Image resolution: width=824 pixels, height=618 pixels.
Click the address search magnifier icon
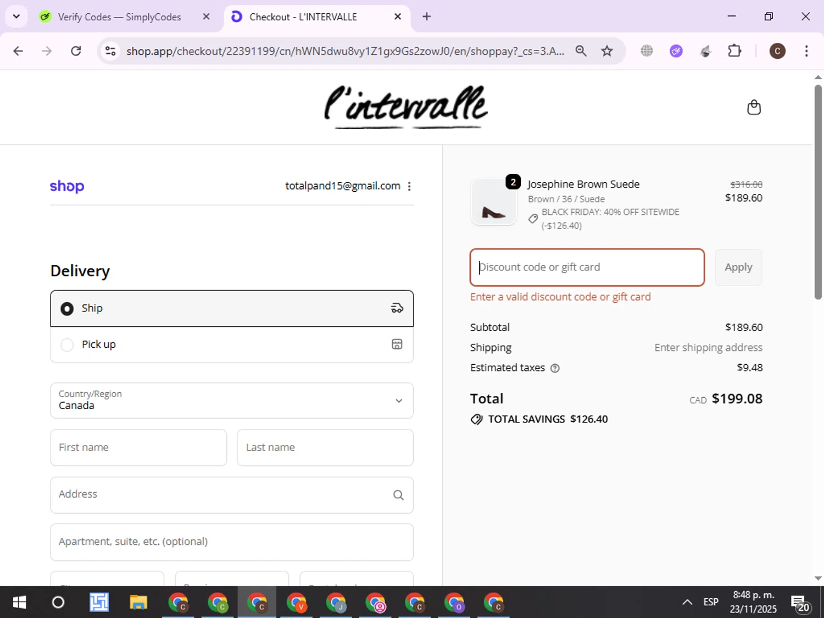coord(398,495)
